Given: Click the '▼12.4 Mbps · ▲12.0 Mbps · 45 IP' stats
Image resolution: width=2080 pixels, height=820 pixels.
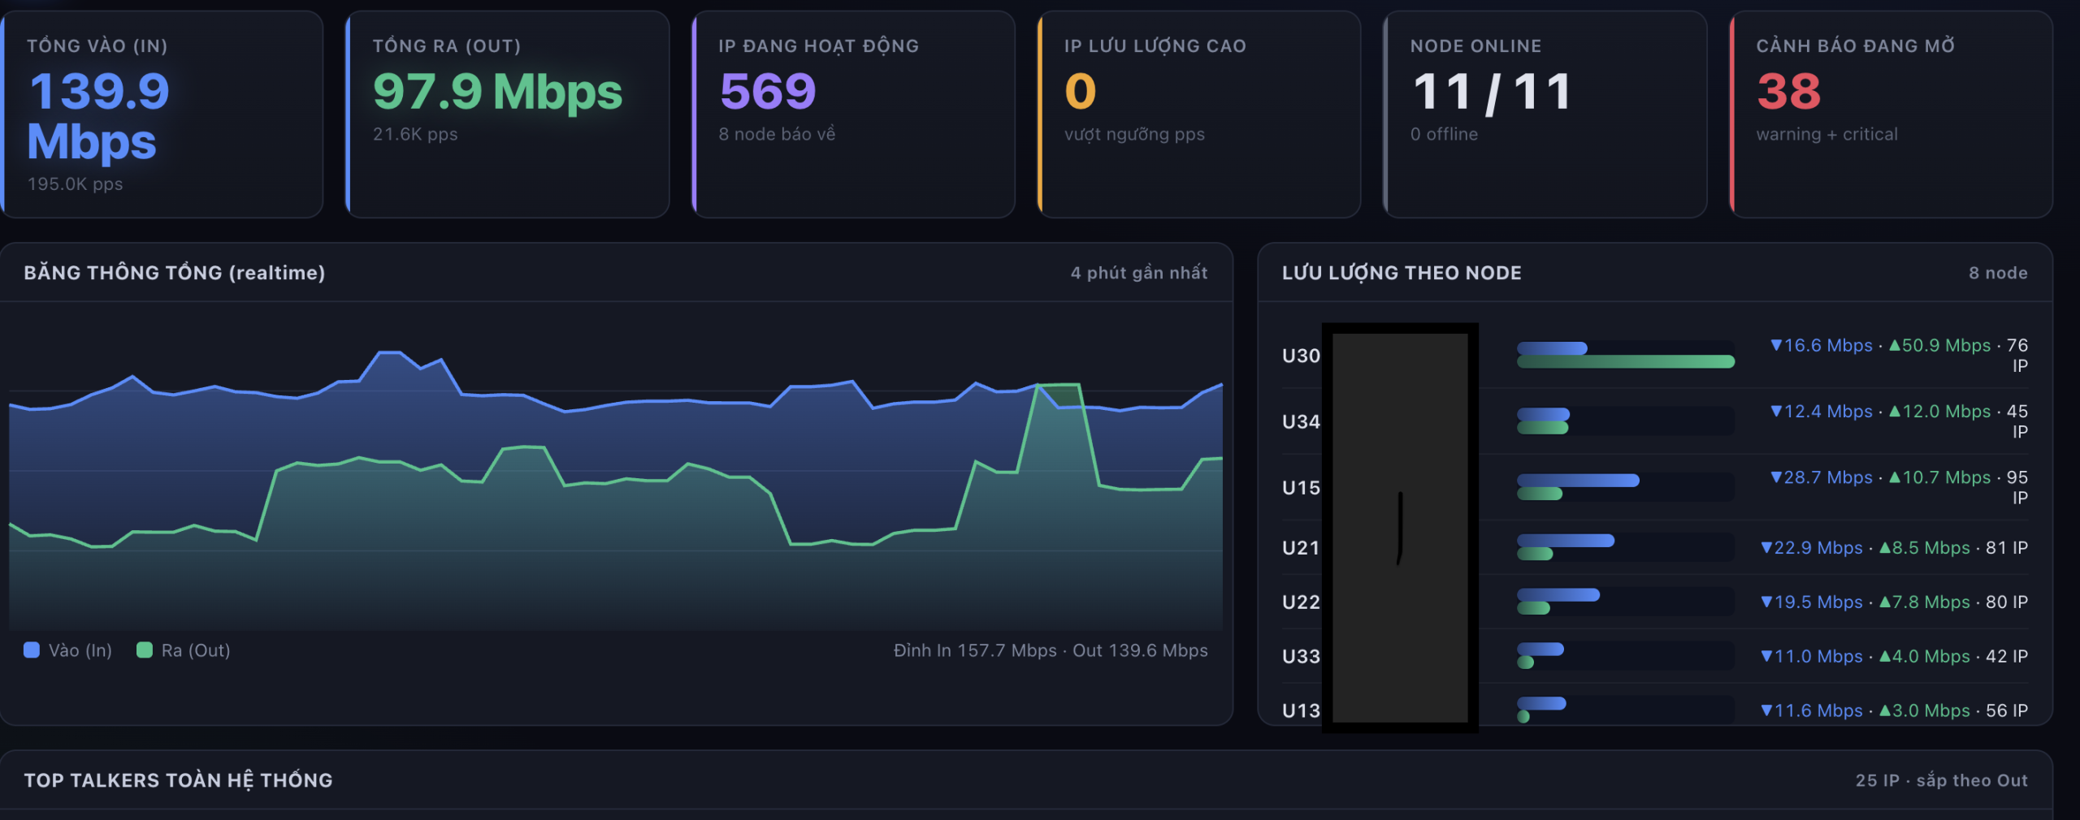Looking at the screenshot, I should tap(1899, 421).
